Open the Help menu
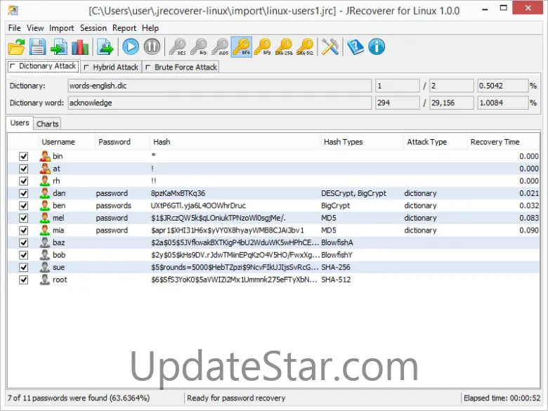This screenshot has width=548, height=411. coord(150,28)
